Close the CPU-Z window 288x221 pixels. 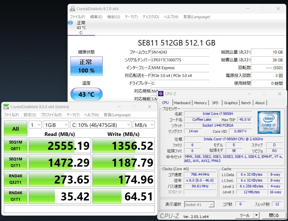280,94
